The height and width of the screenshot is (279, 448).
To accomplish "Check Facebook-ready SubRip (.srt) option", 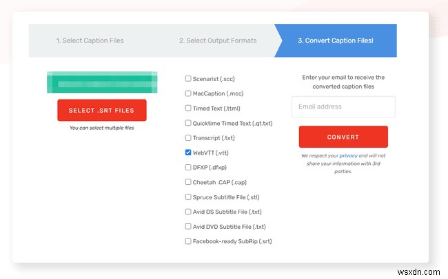I will coord(188,241).
